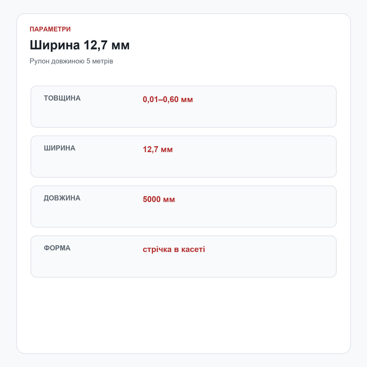367x367 pixels.
Task: Select the 'стрічка в касеті' value
Action: (x=174, y=249)
